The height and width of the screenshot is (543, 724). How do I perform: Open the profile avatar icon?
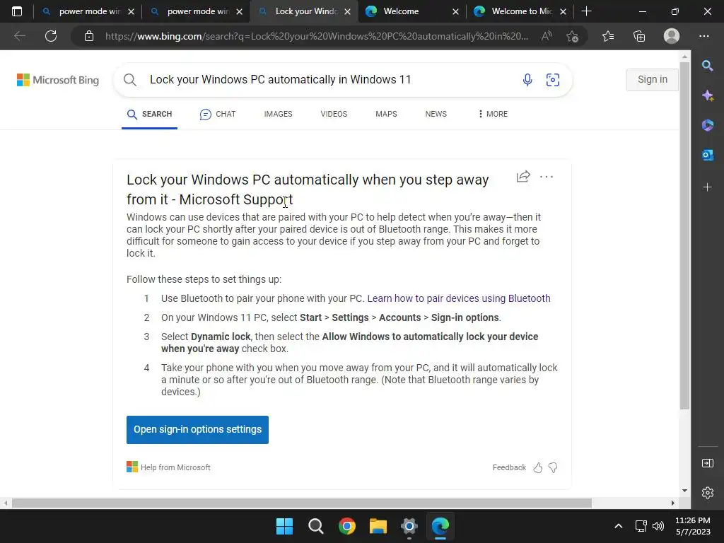tap(672, 36)
